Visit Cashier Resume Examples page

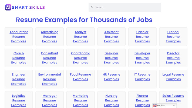click(142, 37)
